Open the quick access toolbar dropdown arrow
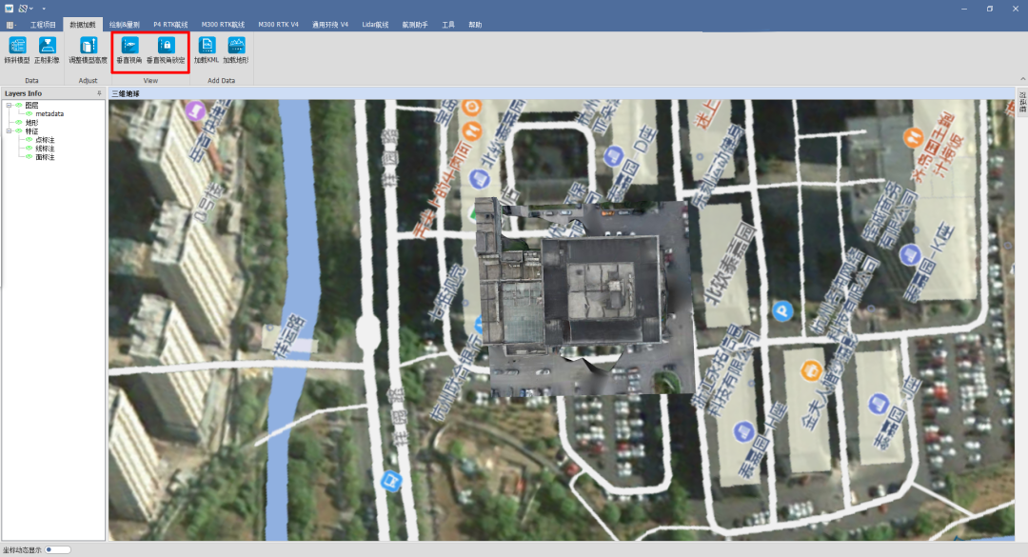1028x557 pixels. 44,9
